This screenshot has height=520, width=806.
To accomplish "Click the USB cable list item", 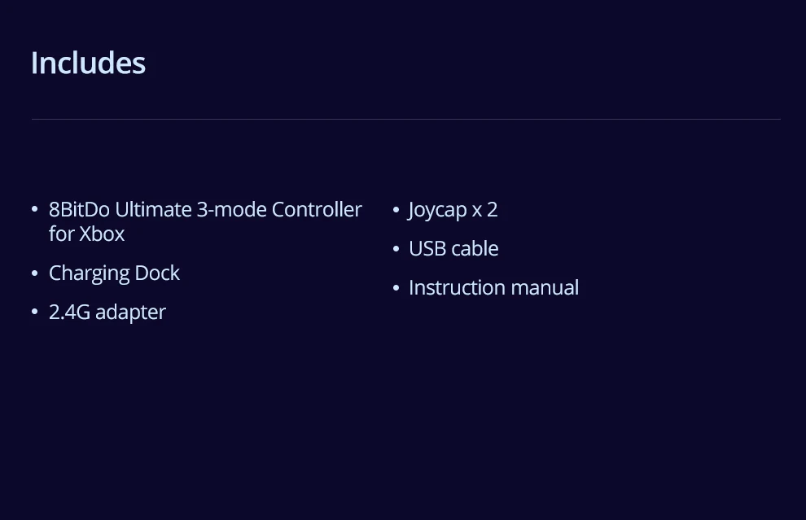I will pos(453,249).
